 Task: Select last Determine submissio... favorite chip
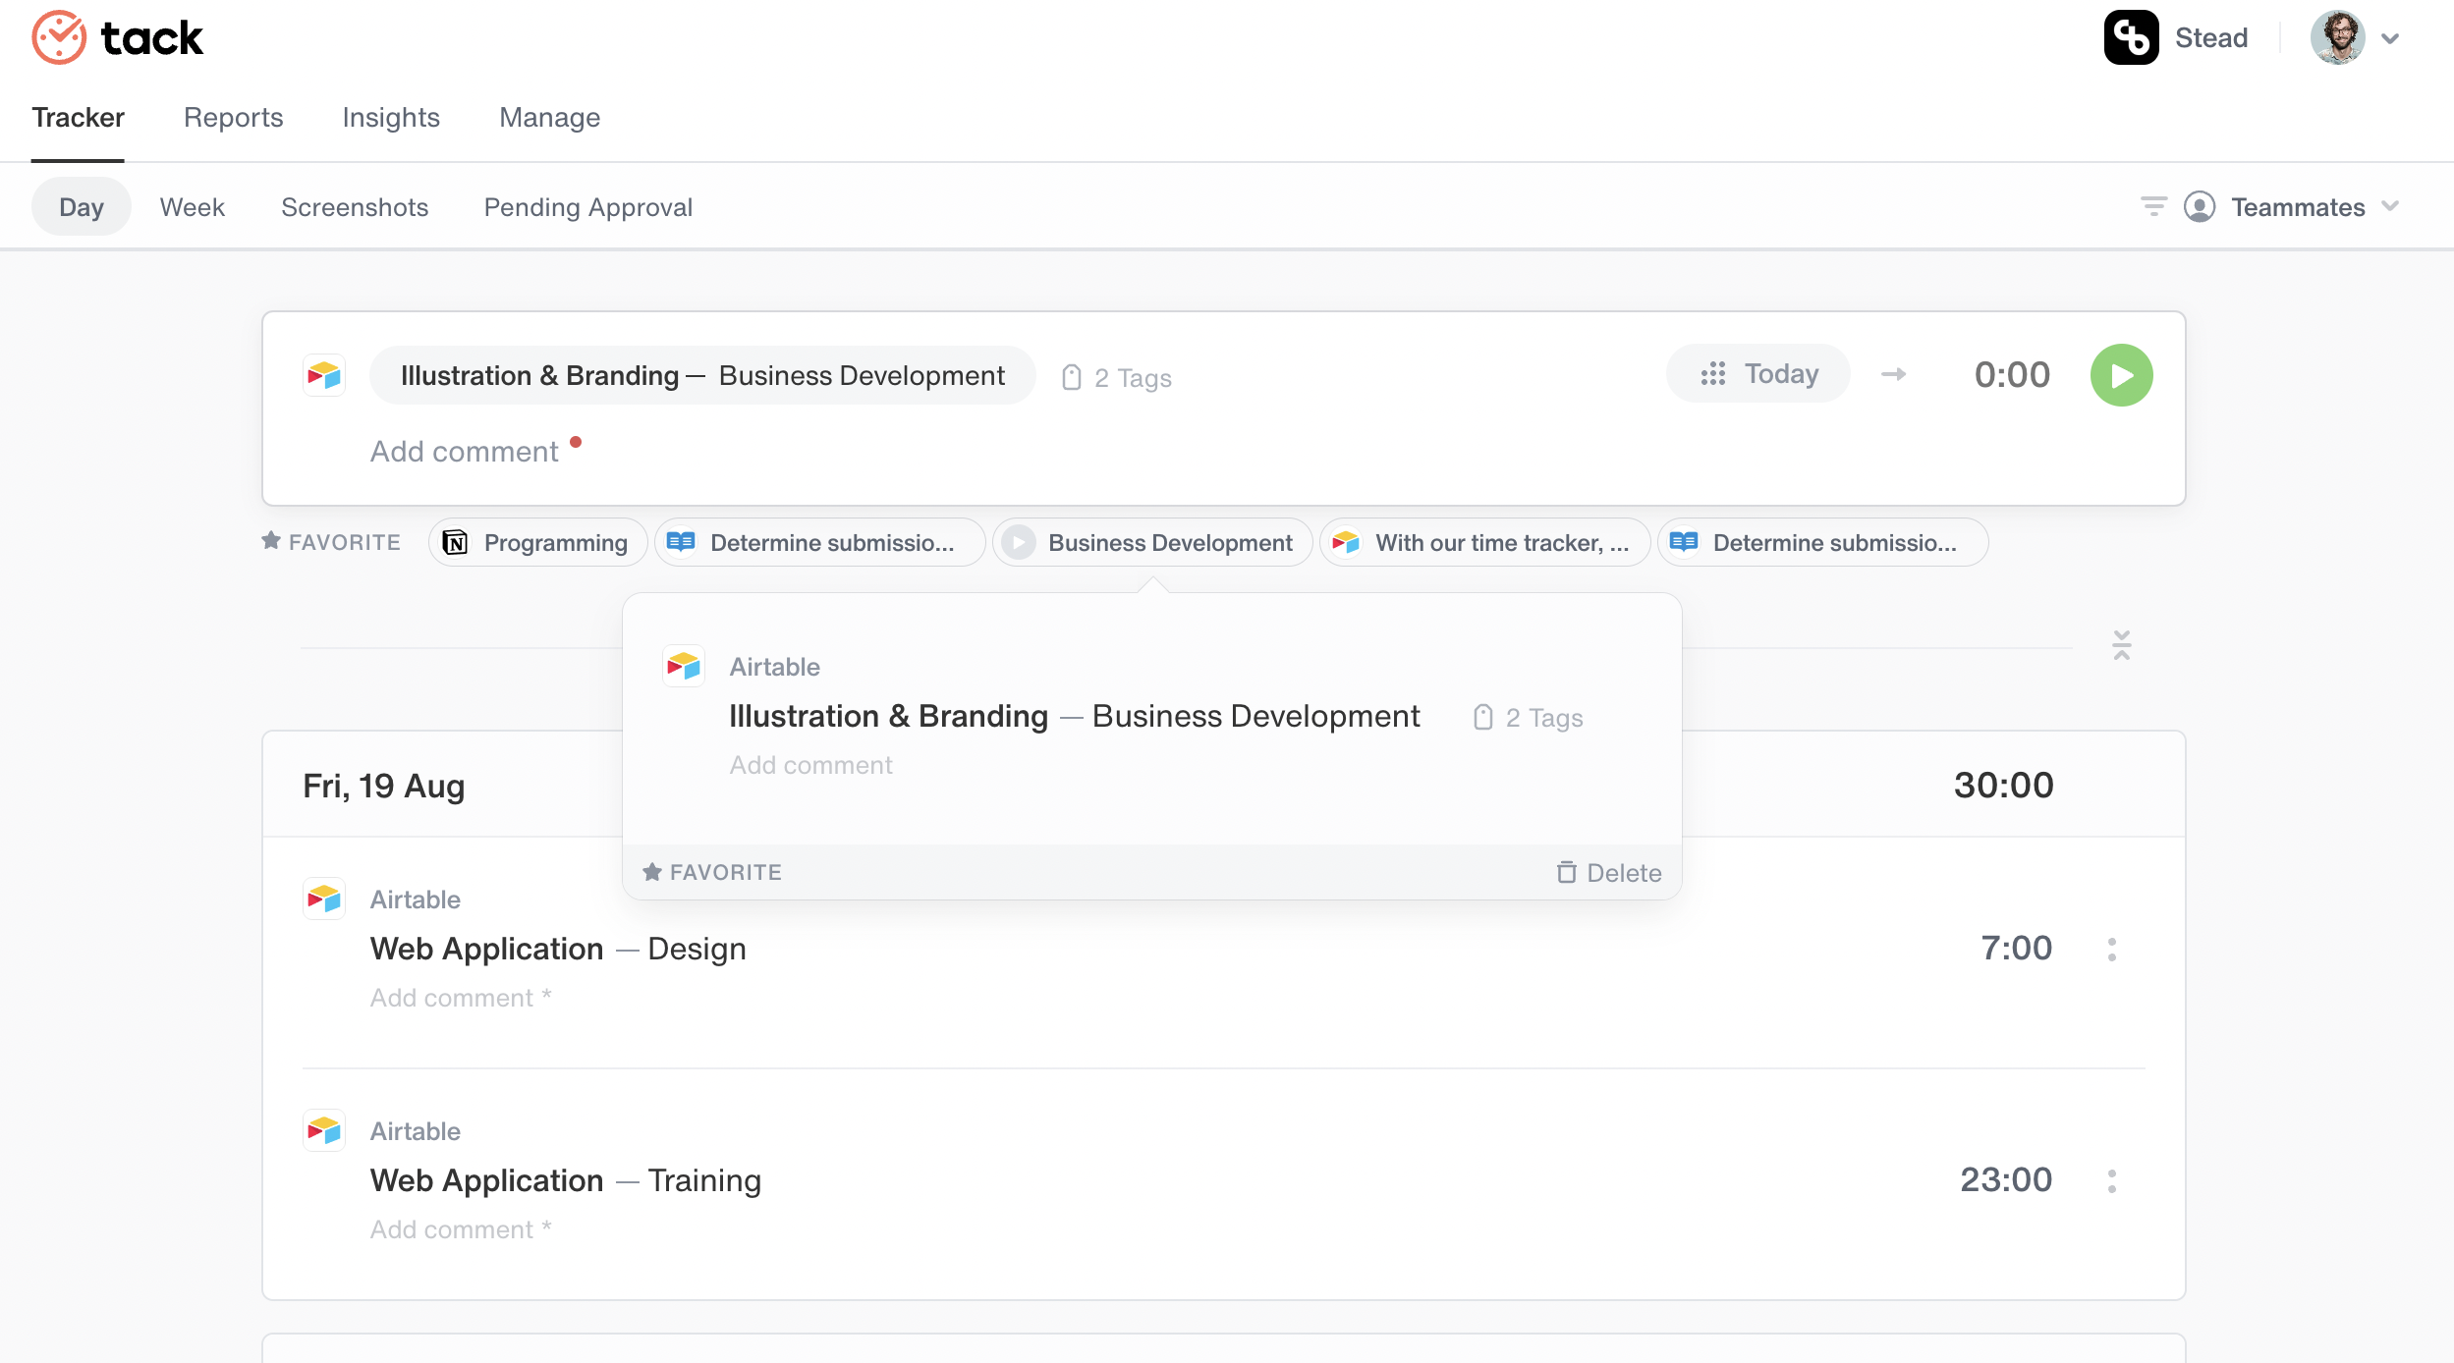pyautogui.click(x=1822, y=542)
